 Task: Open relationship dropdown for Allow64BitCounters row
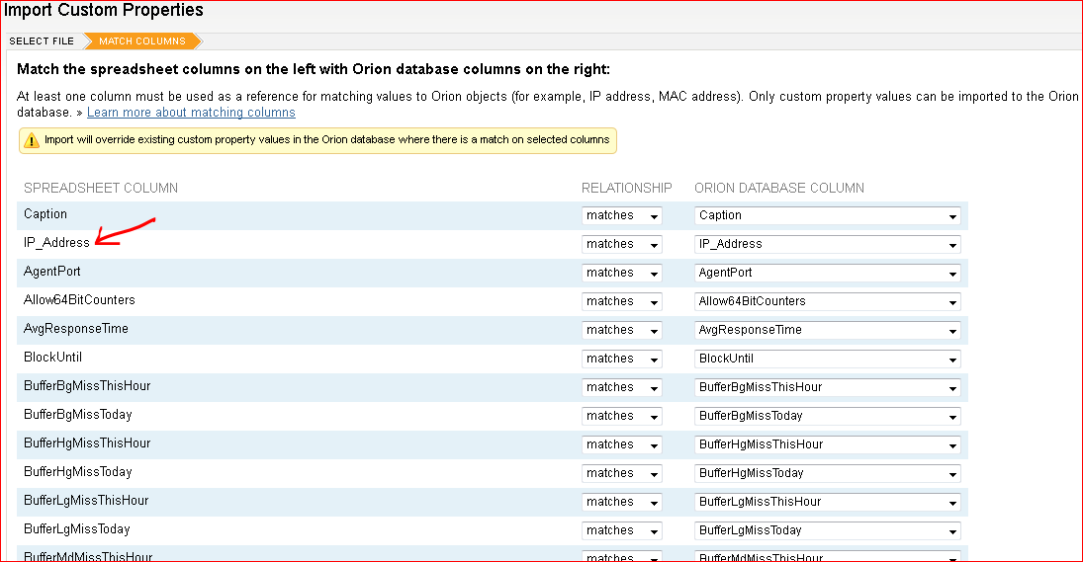pos(622,301)
